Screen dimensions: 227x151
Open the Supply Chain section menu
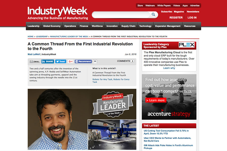[129, 26]
